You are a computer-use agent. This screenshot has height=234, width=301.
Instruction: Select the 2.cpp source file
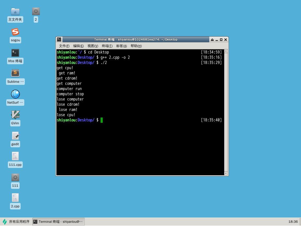(x=15, y=198)
